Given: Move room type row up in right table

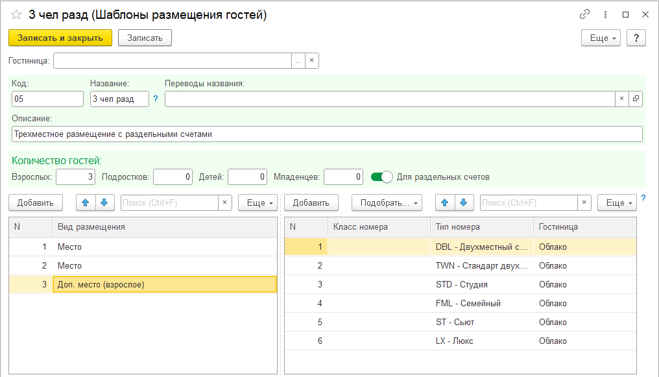Looking at the screenshot, I should (444, 203).
